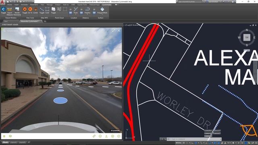Expand the command line history arrow

click(x=221, y=139)
